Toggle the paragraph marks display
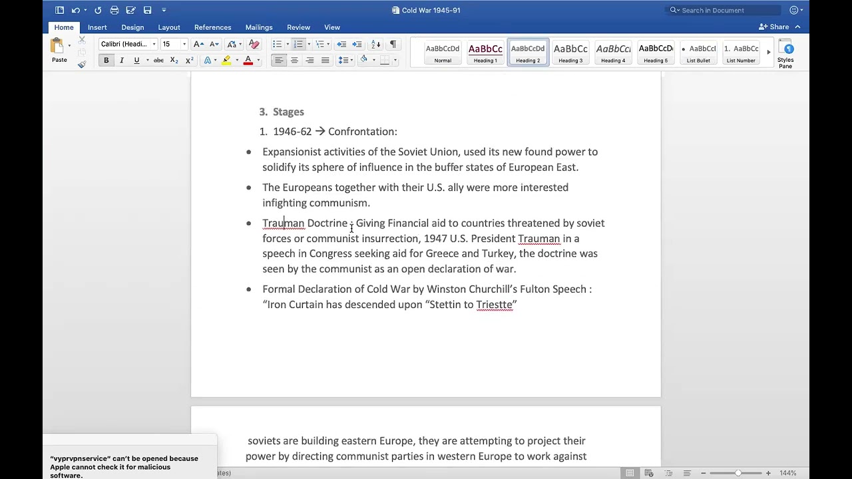This screenshot has width=852, height=479. click(393, 44)
